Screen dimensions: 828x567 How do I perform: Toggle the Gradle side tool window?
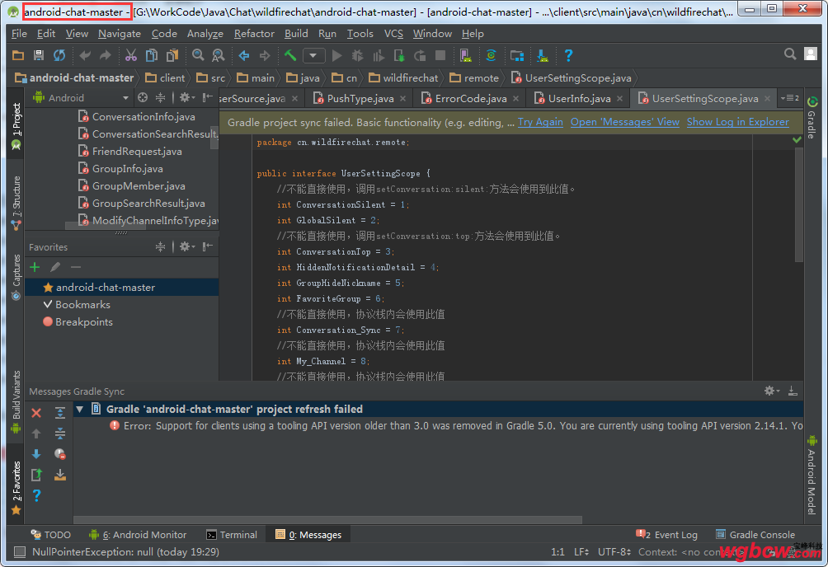coord(812,117)
